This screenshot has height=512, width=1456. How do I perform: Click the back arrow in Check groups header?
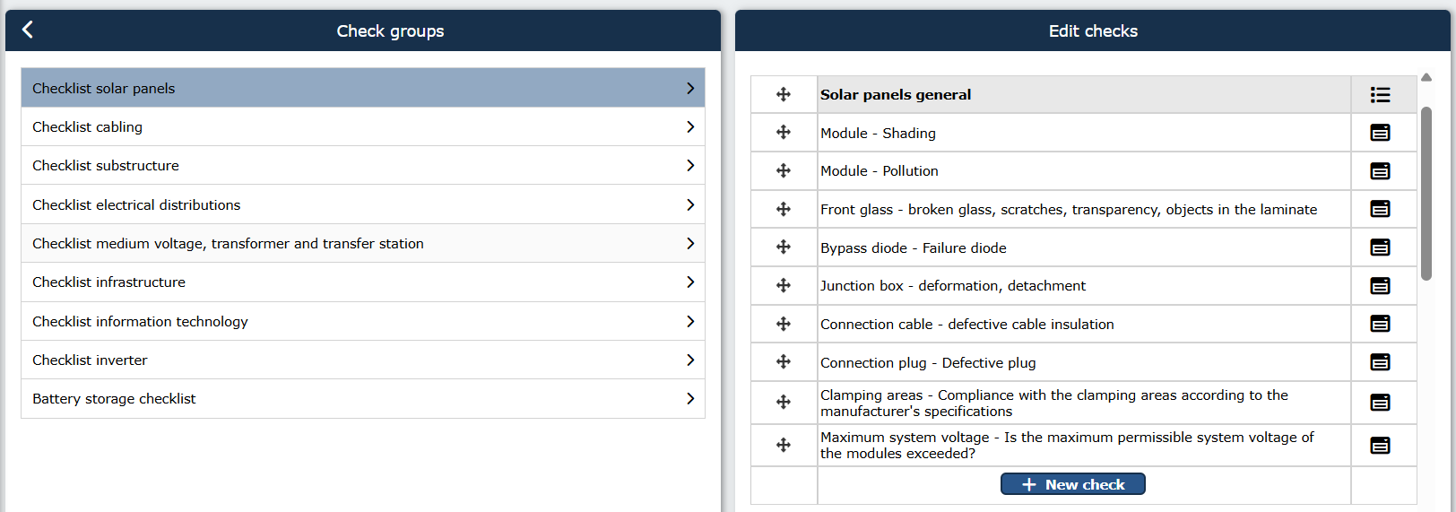click(x=27, y=30)
